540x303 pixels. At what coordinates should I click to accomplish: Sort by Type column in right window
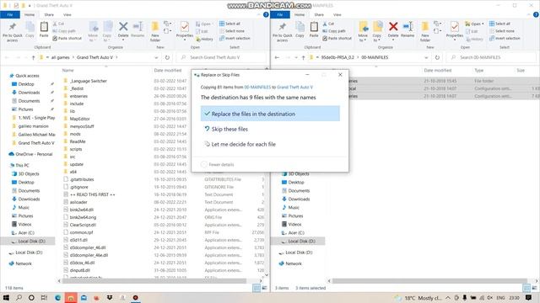click(479, 71)
